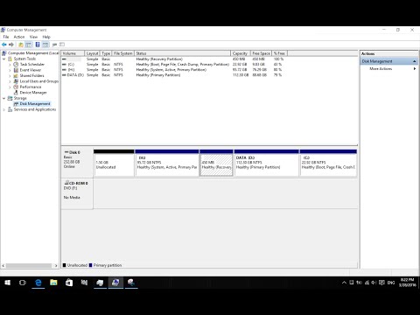Open the More Actions submenu
The width and height of the screenshot is (420, 315).
pyautogui.click(x=415, y=69)
